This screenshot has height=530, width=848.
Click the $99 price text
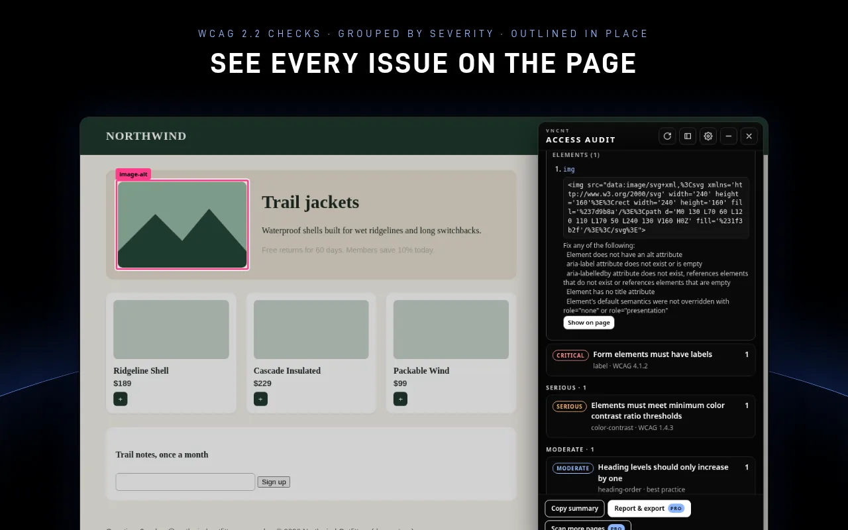coord(400,383)
